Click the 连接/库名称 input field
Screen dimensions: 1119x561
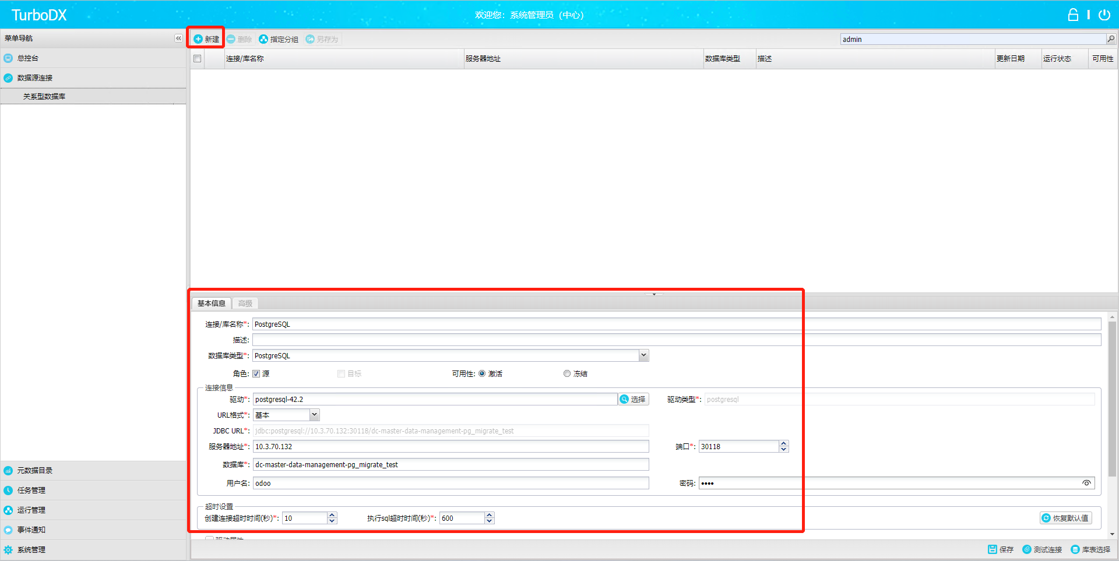click(677, 324)
